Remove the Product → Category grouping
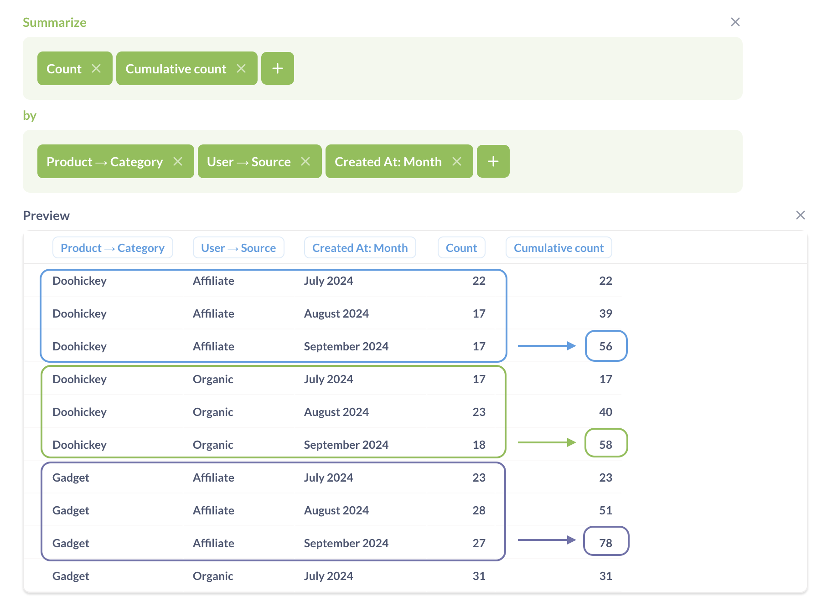Screen dimensions: 817x606 point(178,161)
